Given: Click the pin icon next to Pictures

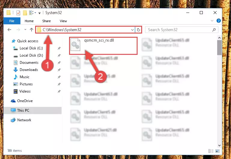Looking at the screenshot, I should [x=59, y=84].
